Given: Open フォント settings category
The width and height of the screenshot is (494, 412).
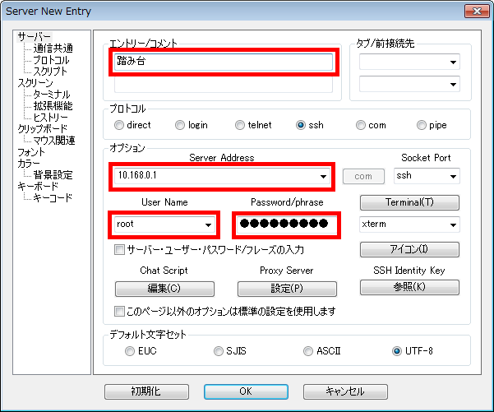Looking at the screenshot, I should point(31,152).
